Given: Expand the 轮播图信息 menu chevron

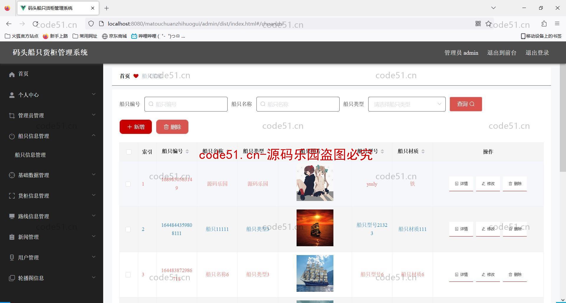Looking at the screenshot, I should (94, 277).
